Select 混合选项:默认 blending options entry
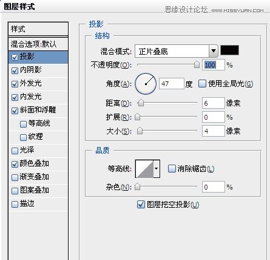Image resolution: width=270 pixels, height=260 pixels. [x=38, y=44]
